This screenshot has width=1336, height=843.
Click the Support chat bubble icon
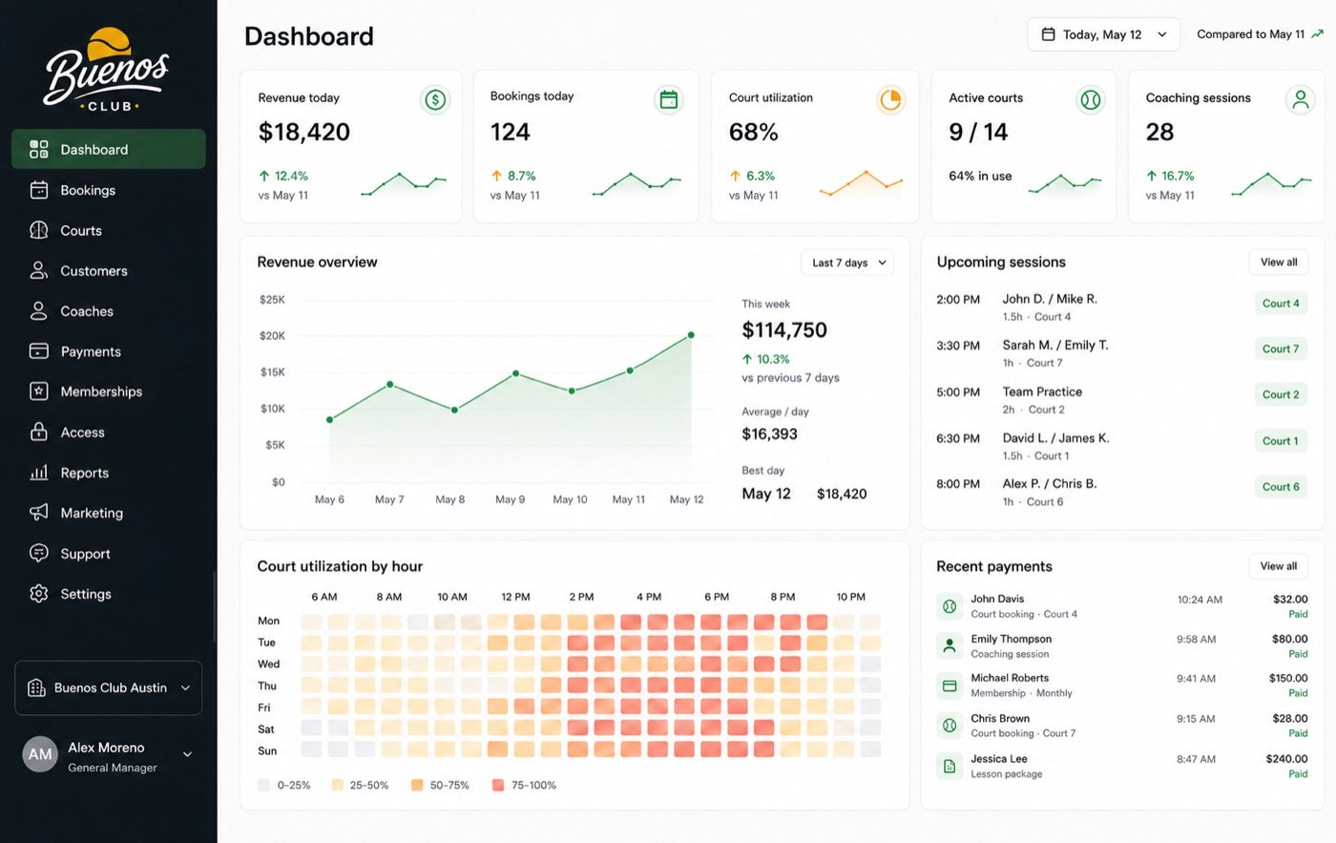tap(39, 553)
